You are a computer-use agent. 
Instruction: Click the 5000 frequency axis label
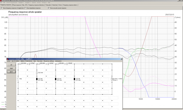(x=141, y=99)
